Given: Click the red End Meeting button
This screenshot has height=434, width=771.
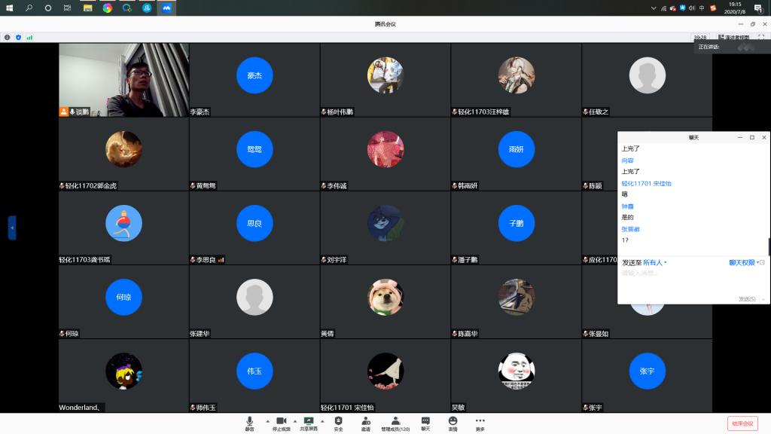Looking at the screenshot, I should (x=742, y=423).
